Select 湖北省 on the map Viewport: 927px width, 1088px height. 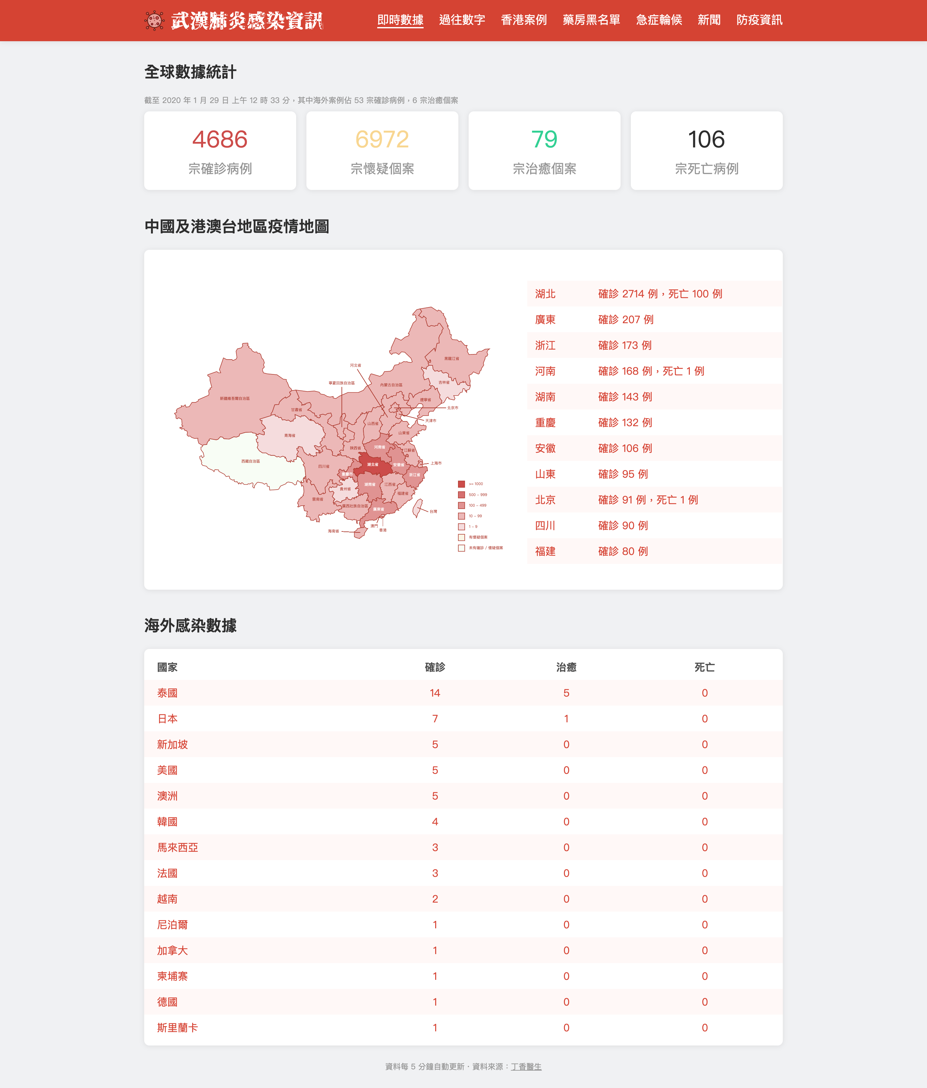pyautogui.click(x=373, y=465)
